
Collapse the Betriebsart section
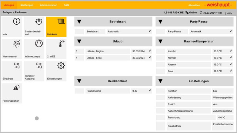click(79, 22)
